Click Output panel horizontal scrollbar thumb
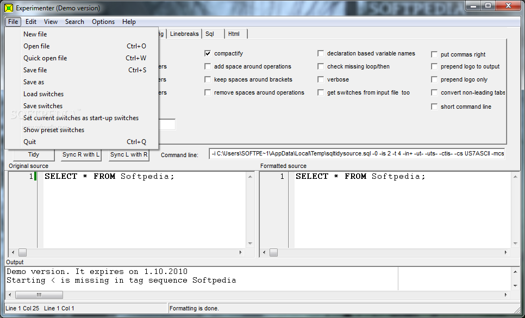The image size is (525, 318). click(x=39, y=295)
